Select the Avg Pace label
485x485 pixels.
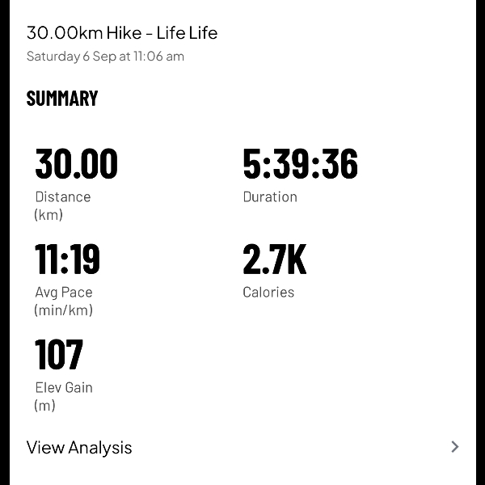point(64,292)
